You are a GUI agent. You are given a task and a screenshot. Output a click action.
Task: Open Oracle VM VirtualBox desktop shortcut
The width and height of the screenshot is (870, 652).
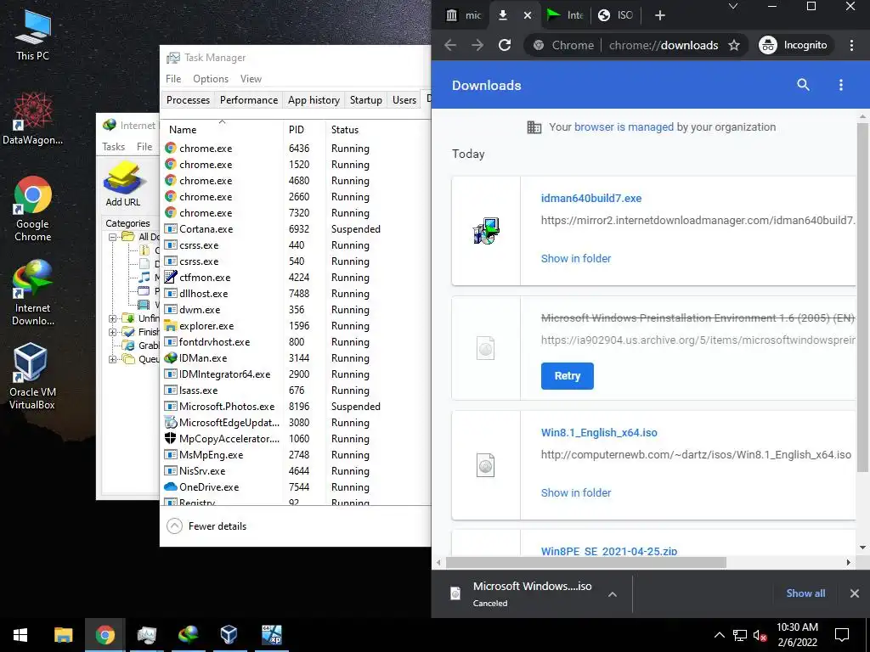(x=32, y=376)
